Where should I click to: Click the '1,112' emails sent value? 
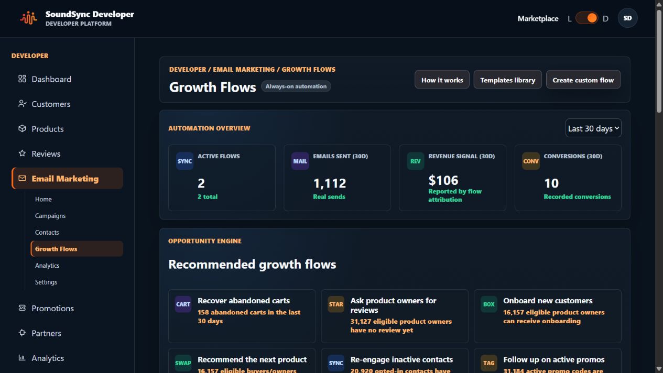pyautogui.click(x=330, y=183)
